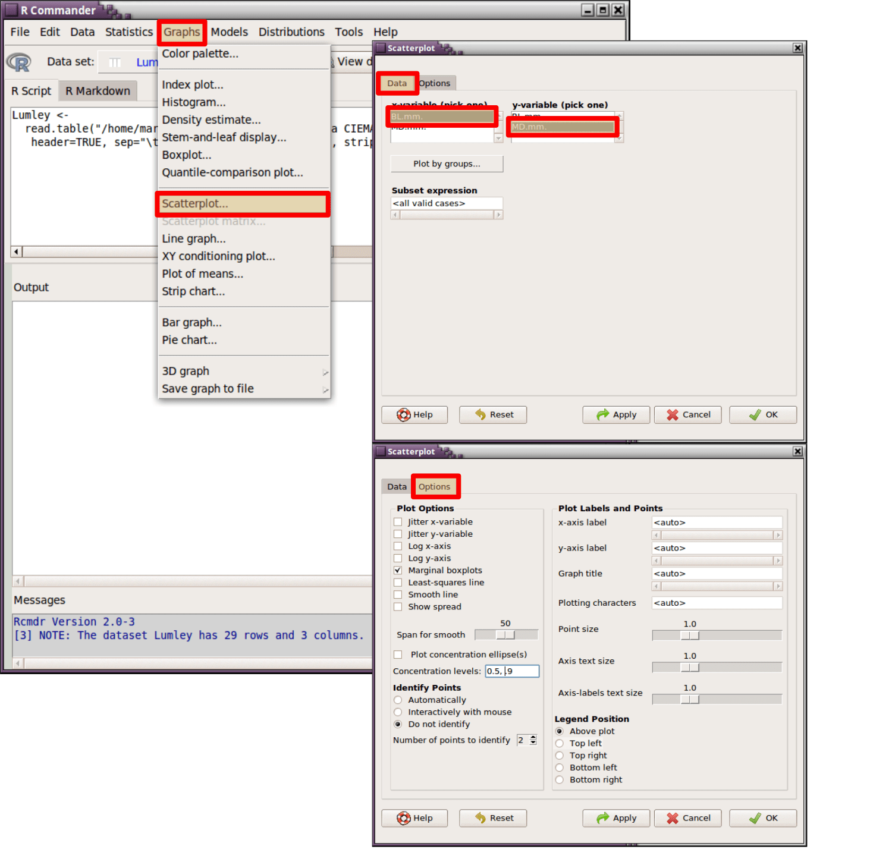
Task: Enable Jitter x-variable checkbox
Action: (398, 522)
